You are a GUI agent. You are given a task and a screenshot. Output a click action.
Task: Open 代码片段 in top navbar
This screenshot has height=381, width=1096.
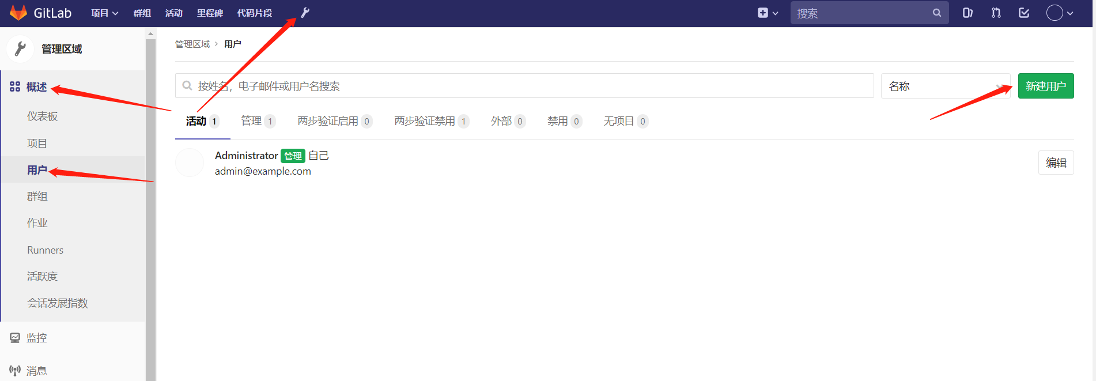tap(254, 13)
